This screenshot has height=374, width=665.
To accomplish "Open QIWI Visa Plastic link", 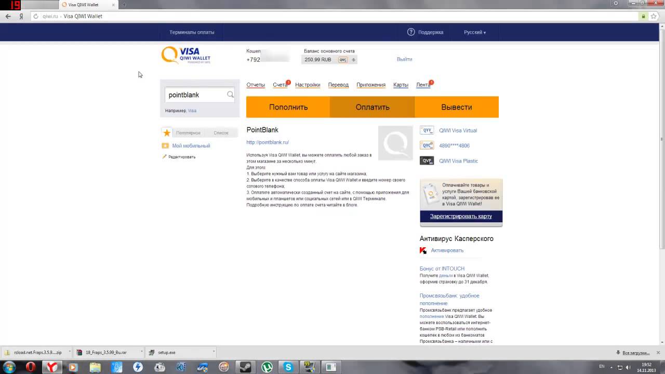I will pyautogui.click(x=458, y=161).
